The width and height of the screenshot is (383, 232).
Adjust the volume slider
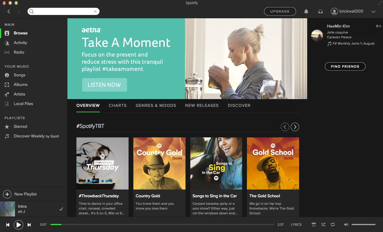[x=363, y=225]
